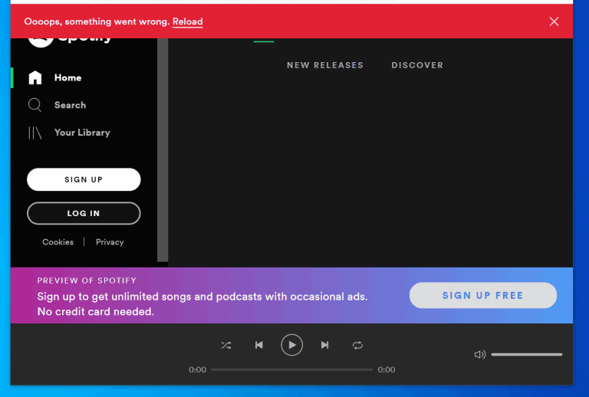This screenshot has height=397, width=589.
Task: Open Search from sidebar
Action: click(70, 105)
